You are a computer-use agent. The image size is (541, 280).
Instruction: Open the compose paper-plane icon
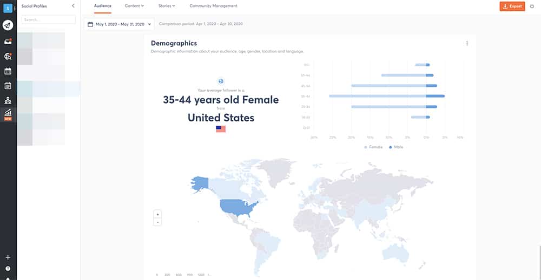[x=8, y=25]
